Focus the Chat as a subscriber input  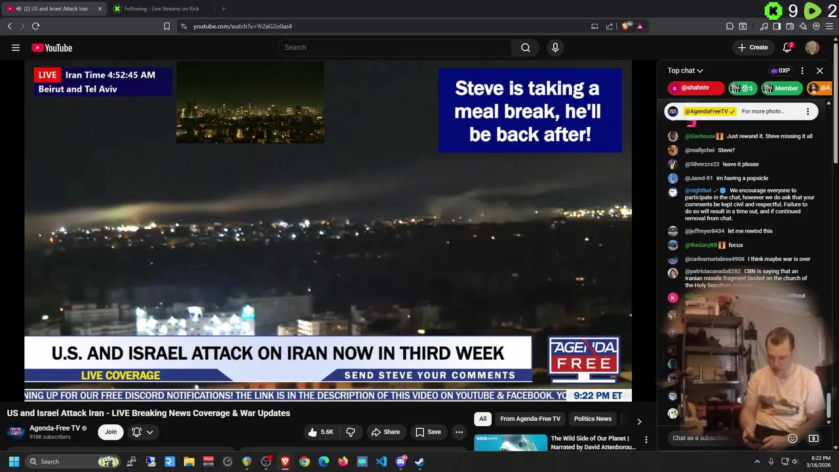tap(726, 438)
